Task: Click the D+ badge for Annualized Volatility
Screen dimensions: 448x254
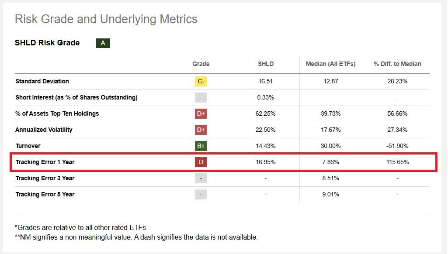Action: (x=201, y=130)
